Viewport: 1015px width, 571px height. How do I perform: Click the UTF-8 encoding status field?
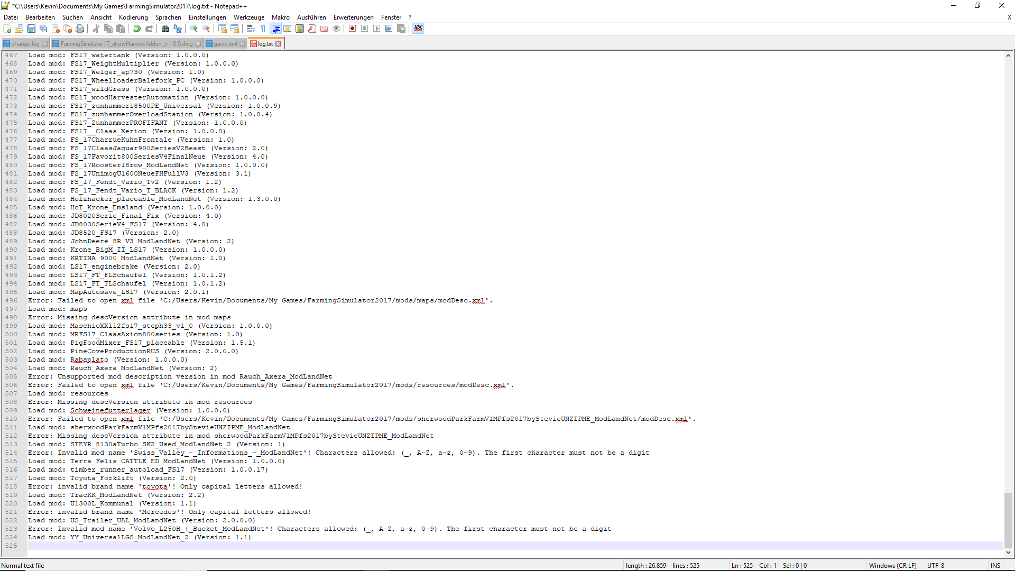click(935, 565)
